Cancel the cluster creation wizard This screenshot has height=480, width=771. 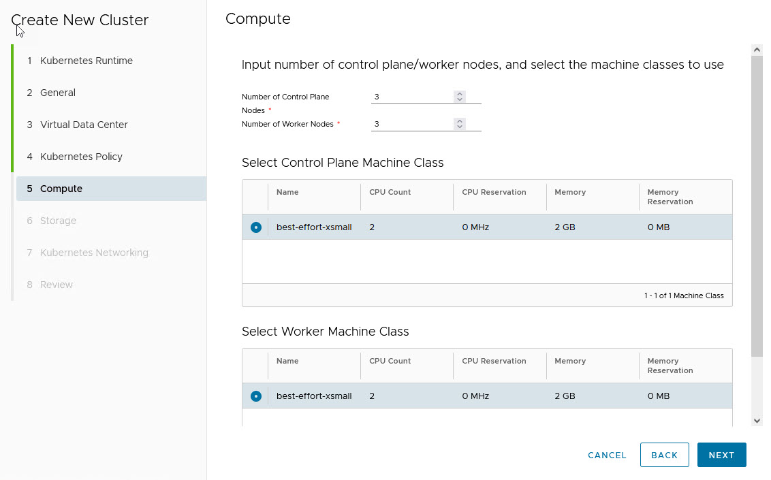tap(607, 455)
